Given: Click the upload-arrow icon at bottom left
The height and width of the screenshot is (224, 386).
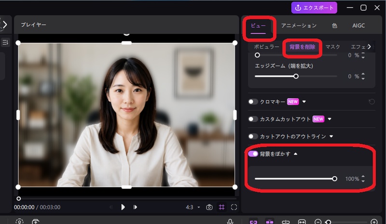Looking at the screenshot, I should [x=35, y=222].
